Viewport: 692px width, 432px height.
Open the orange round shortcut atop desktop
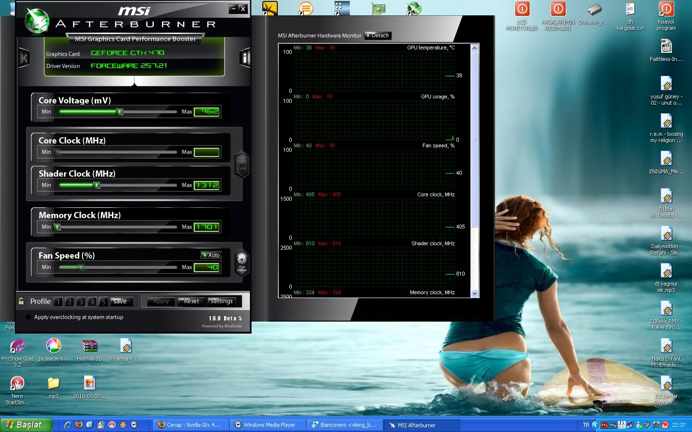306,8
